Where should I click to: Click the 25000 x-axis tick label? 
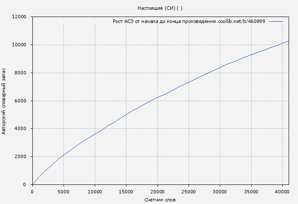[189, 192]
